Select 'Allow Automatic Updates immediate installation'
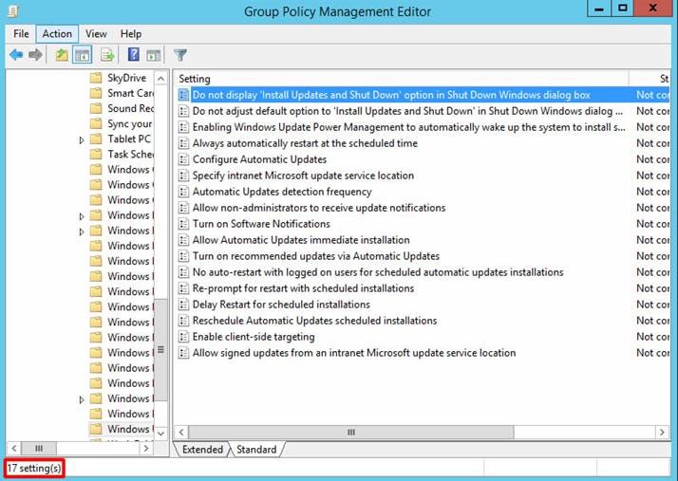 click(301, 240)
